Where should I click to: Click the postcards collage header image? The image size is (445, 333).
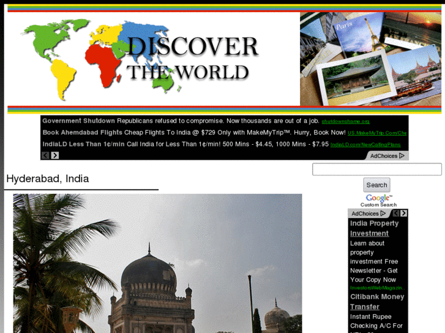[370, 59]
